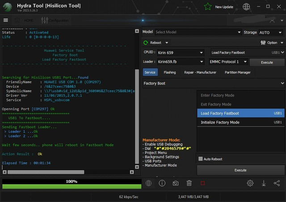Click the Home icon in toolbar

17,20
